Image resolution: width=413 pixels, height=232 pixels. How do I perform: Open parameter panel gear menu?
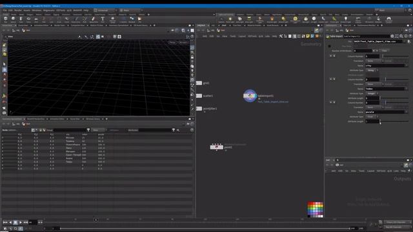392,36
